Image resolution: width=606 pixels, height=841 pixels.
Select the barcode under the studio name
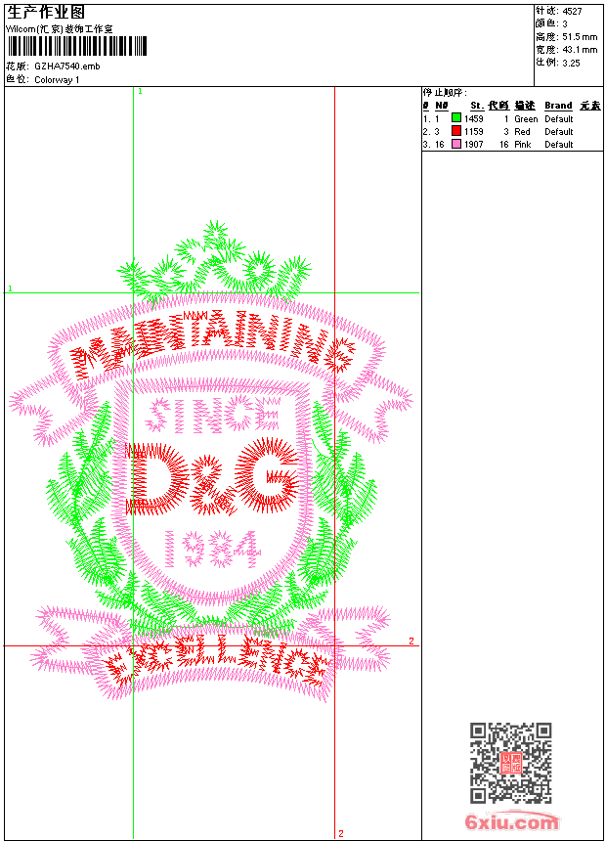tap(76, 46)
